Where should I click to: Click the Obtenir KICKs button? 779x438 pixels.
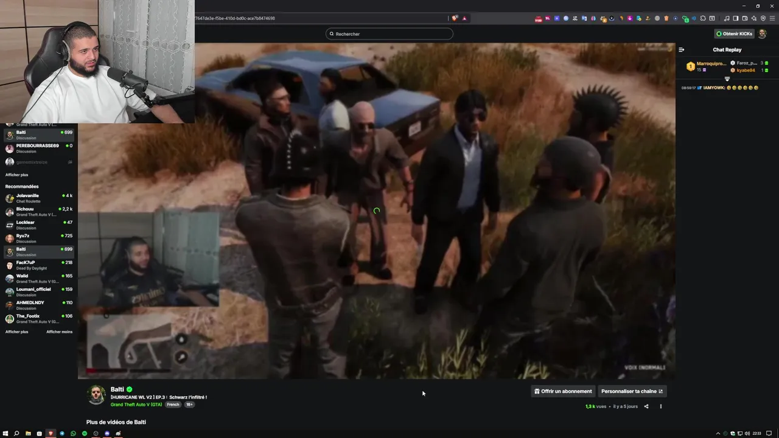[735, 34]
